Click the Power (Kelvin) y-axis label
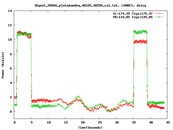 coord(3,65)
